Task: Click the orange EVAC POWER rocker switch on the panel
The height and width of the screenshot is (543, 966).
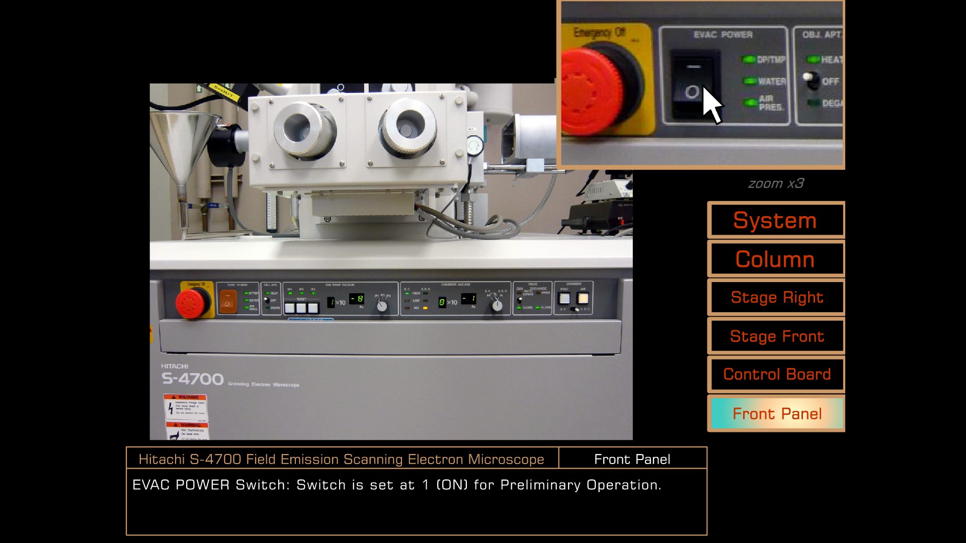Action: coord(228,301)
